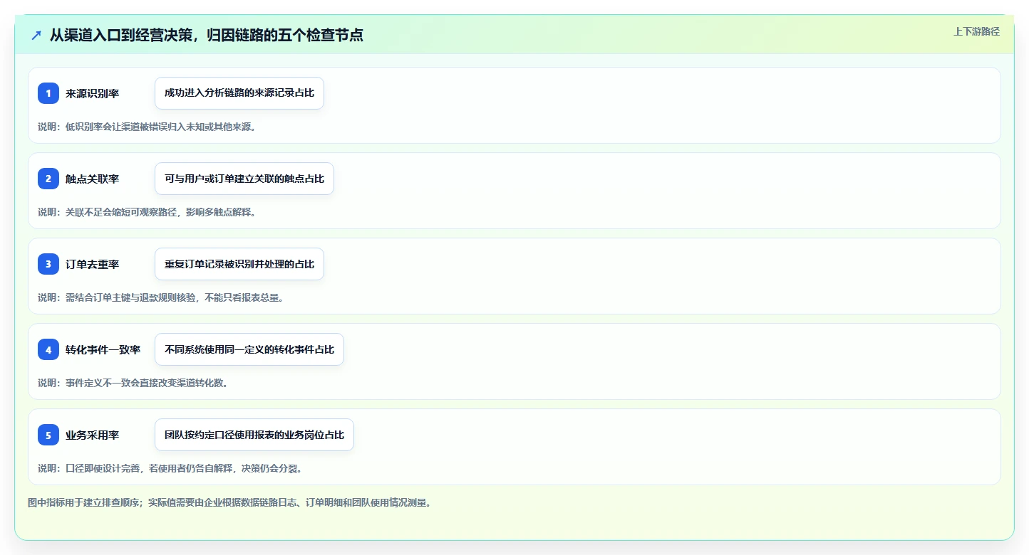Click the 转化事件一致率 label
The image size is (1029, 555).
tap(103, 349)
